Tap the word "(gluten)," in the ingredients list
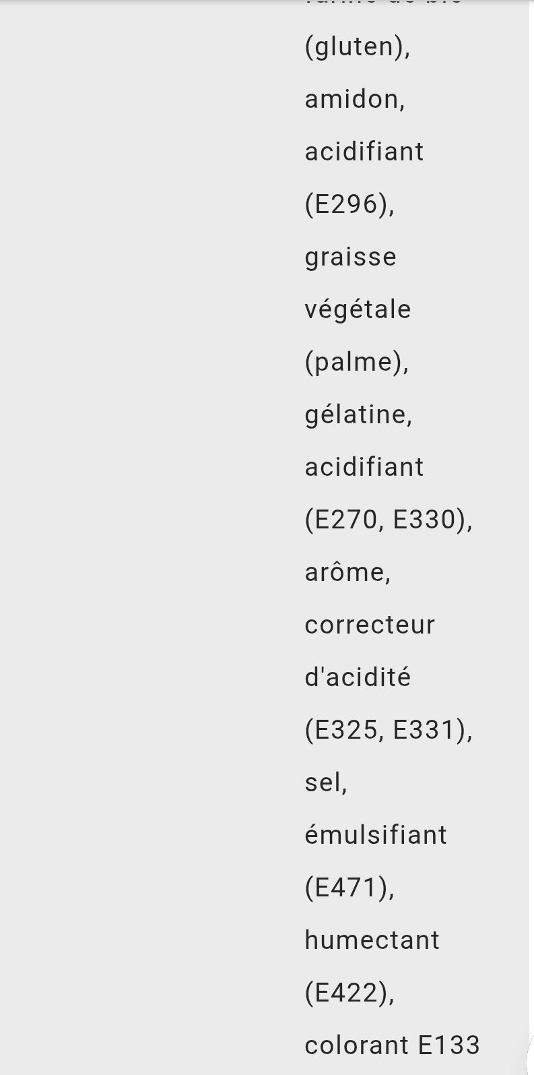 [x=358, y=47]
